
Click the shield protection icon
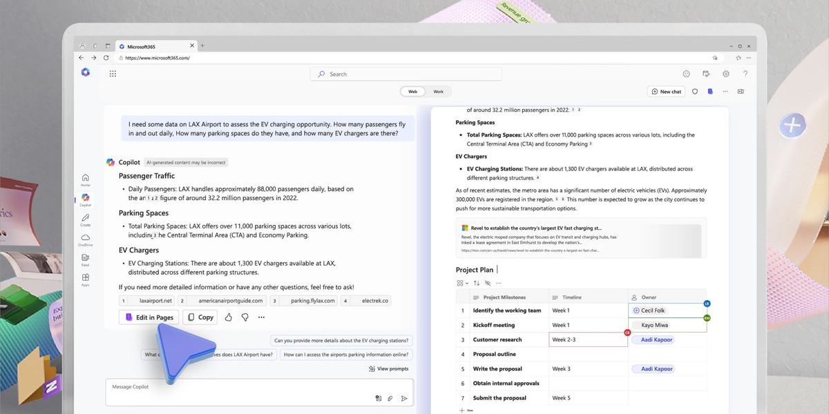(x=695, y=91)
